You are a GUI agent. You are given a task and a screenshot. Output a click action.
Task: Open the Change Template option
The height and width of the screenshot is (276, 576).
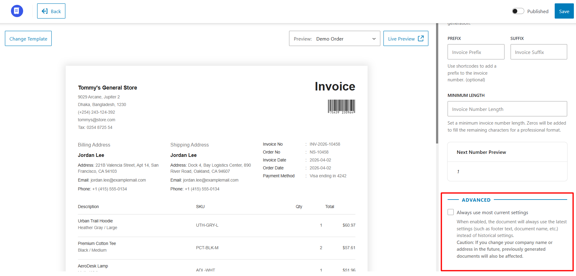(x=28, y=38)
